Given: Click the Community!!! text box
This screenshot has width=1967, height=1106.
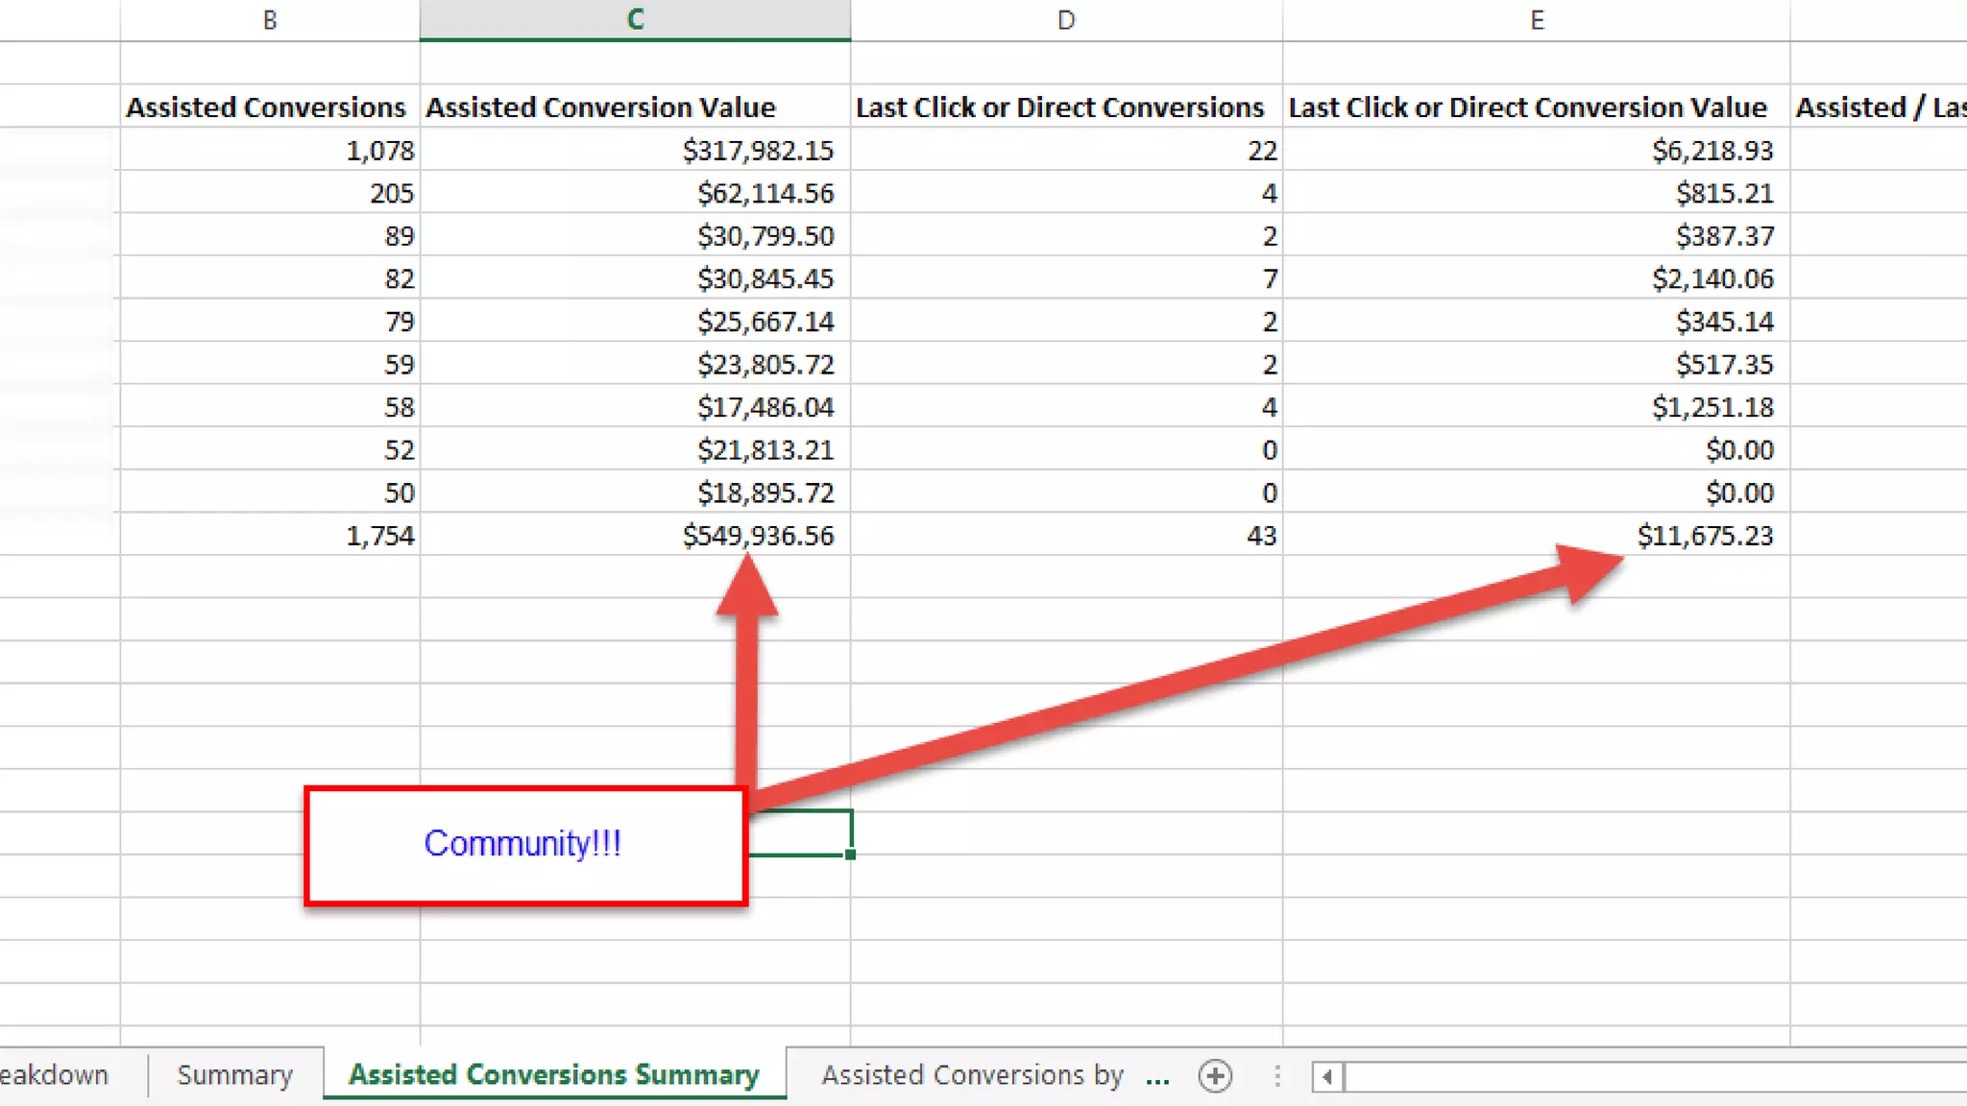Looking at the screenshot, I should pos(524,845).
